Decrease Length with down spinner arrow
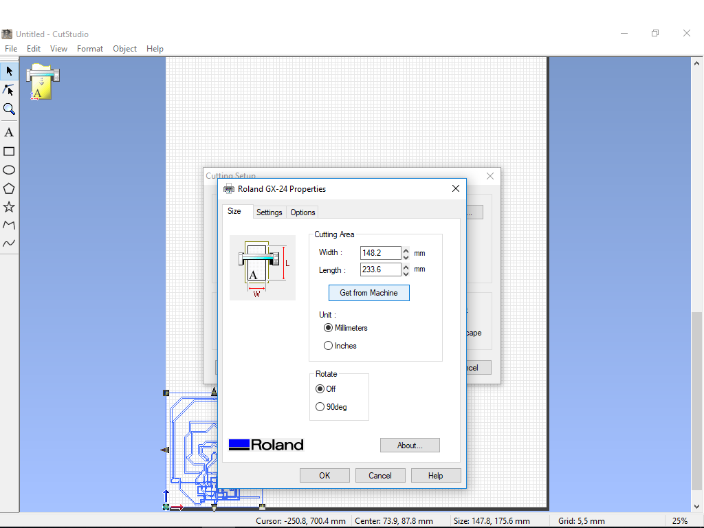 click(406, 274)
